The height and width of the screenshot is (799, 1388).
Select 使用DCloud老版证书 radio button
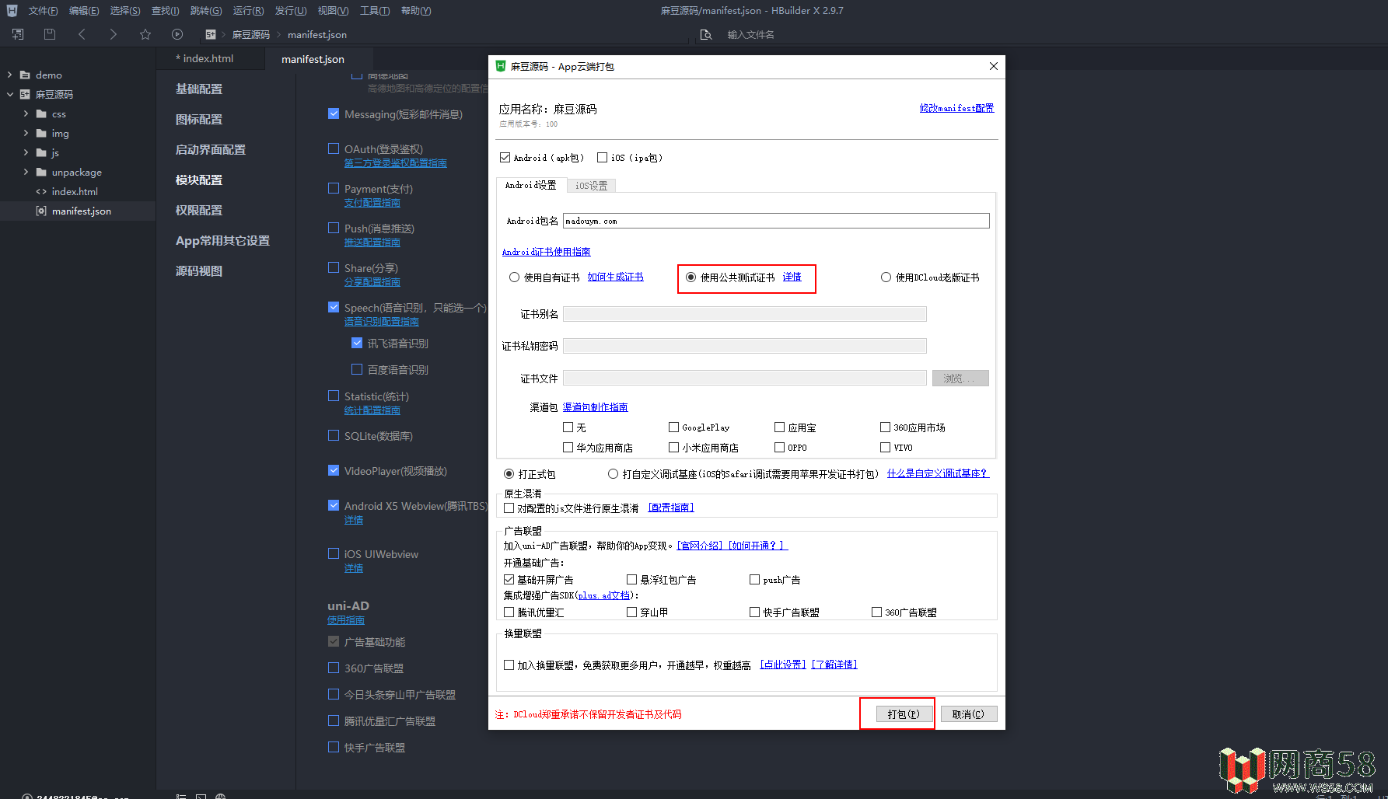click(886, 277)
